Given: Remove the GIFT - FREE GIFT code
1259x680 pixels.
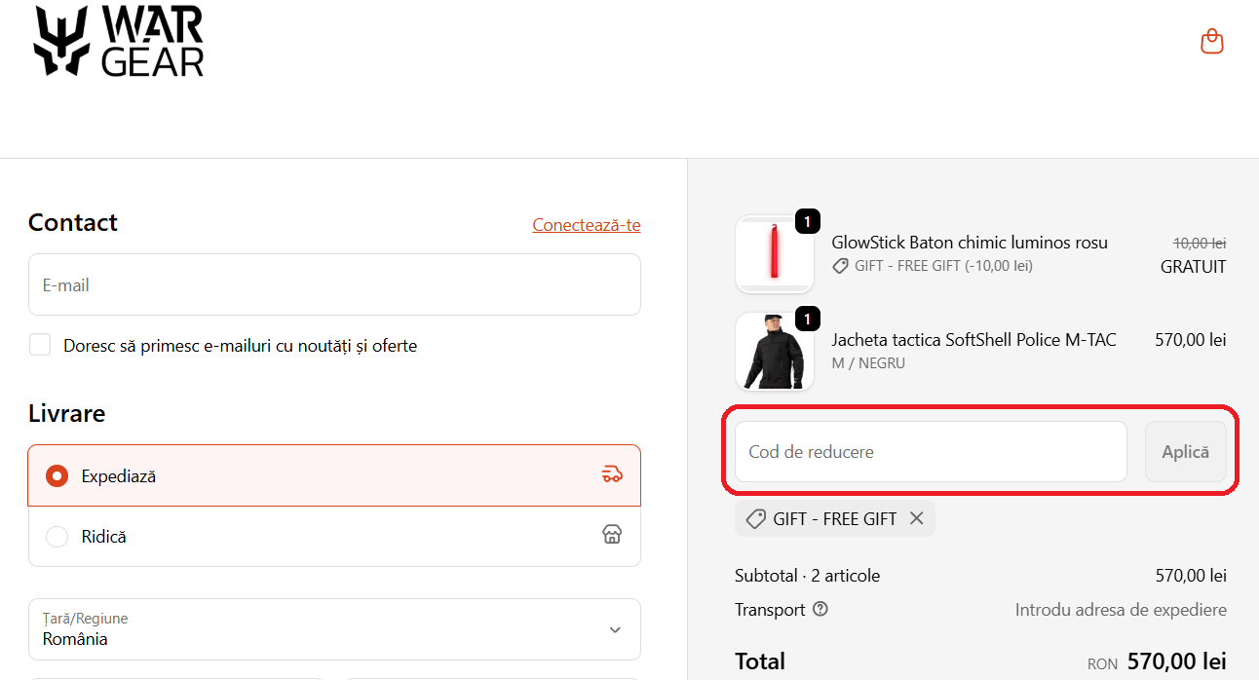Looking at the screenshot, I should click(x=916, y=518).
